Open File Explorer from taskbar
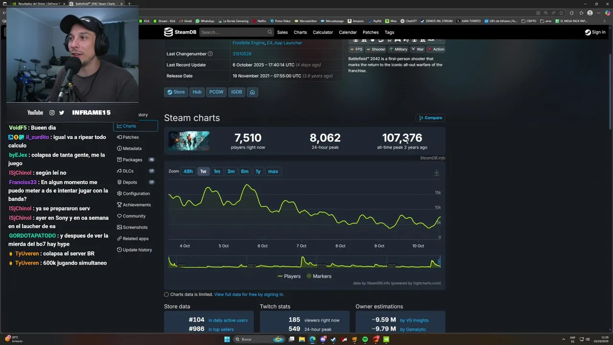 click(302, 339)
